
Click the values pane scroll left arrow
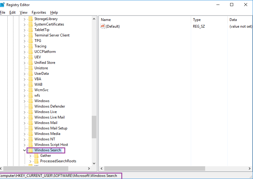pos(102,169)
